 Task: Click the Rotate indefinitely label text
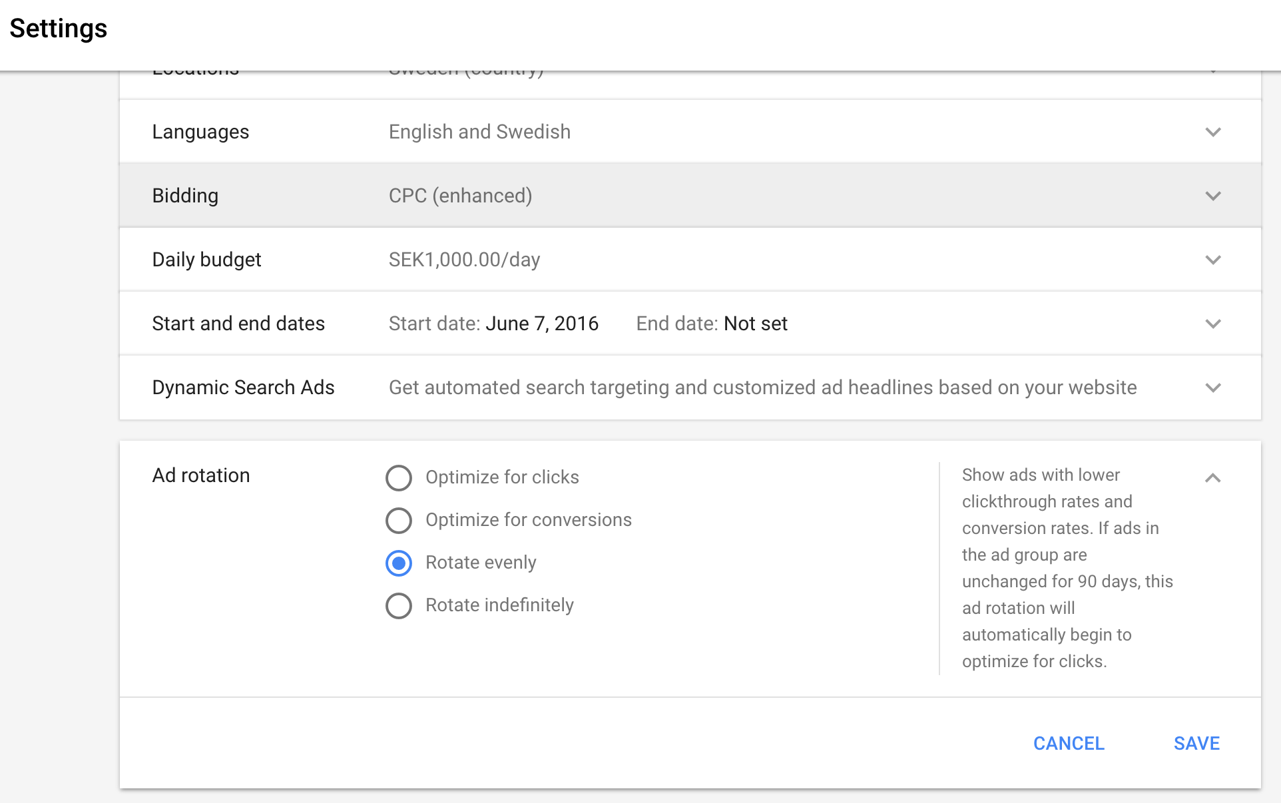(x=499, y=605)
